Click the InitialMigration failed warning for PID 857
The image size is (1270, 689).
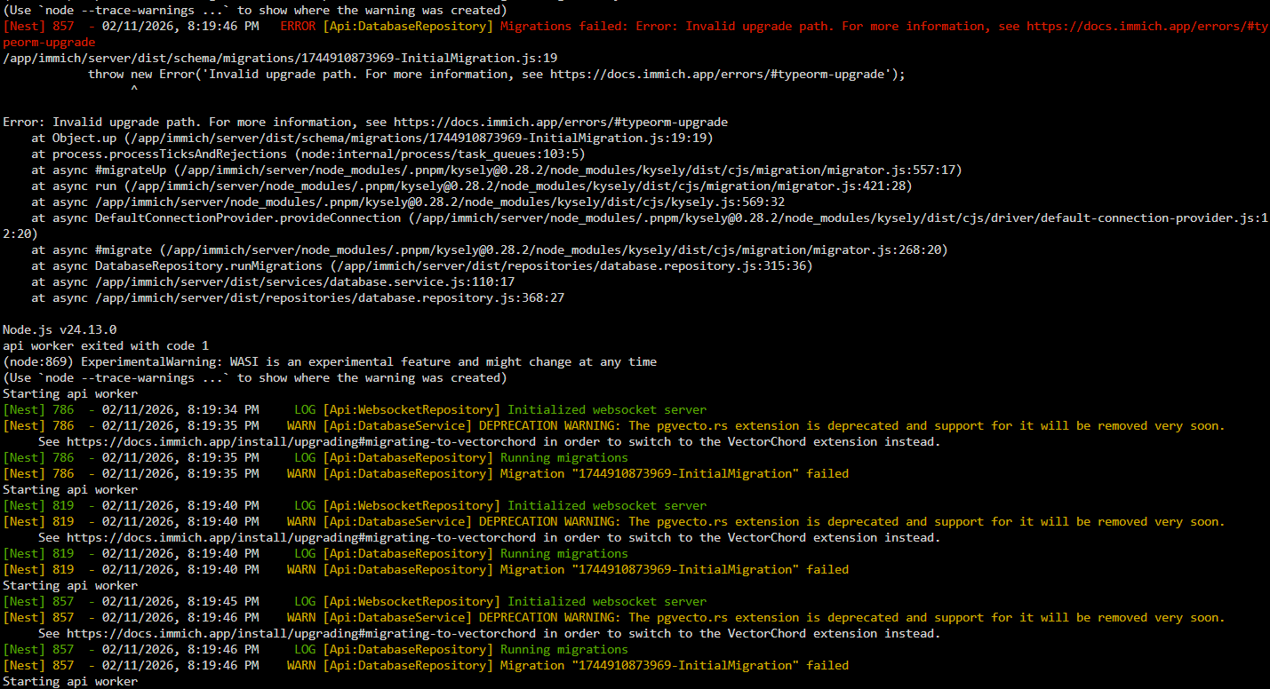pyautogui.click(x=675, y=666)
